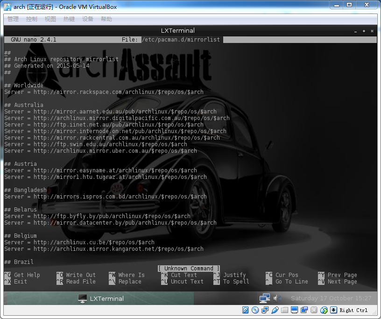Click the mirror.easyname.at server line
The height and width of the screenshot is (319, 381).
pos(100,170)
